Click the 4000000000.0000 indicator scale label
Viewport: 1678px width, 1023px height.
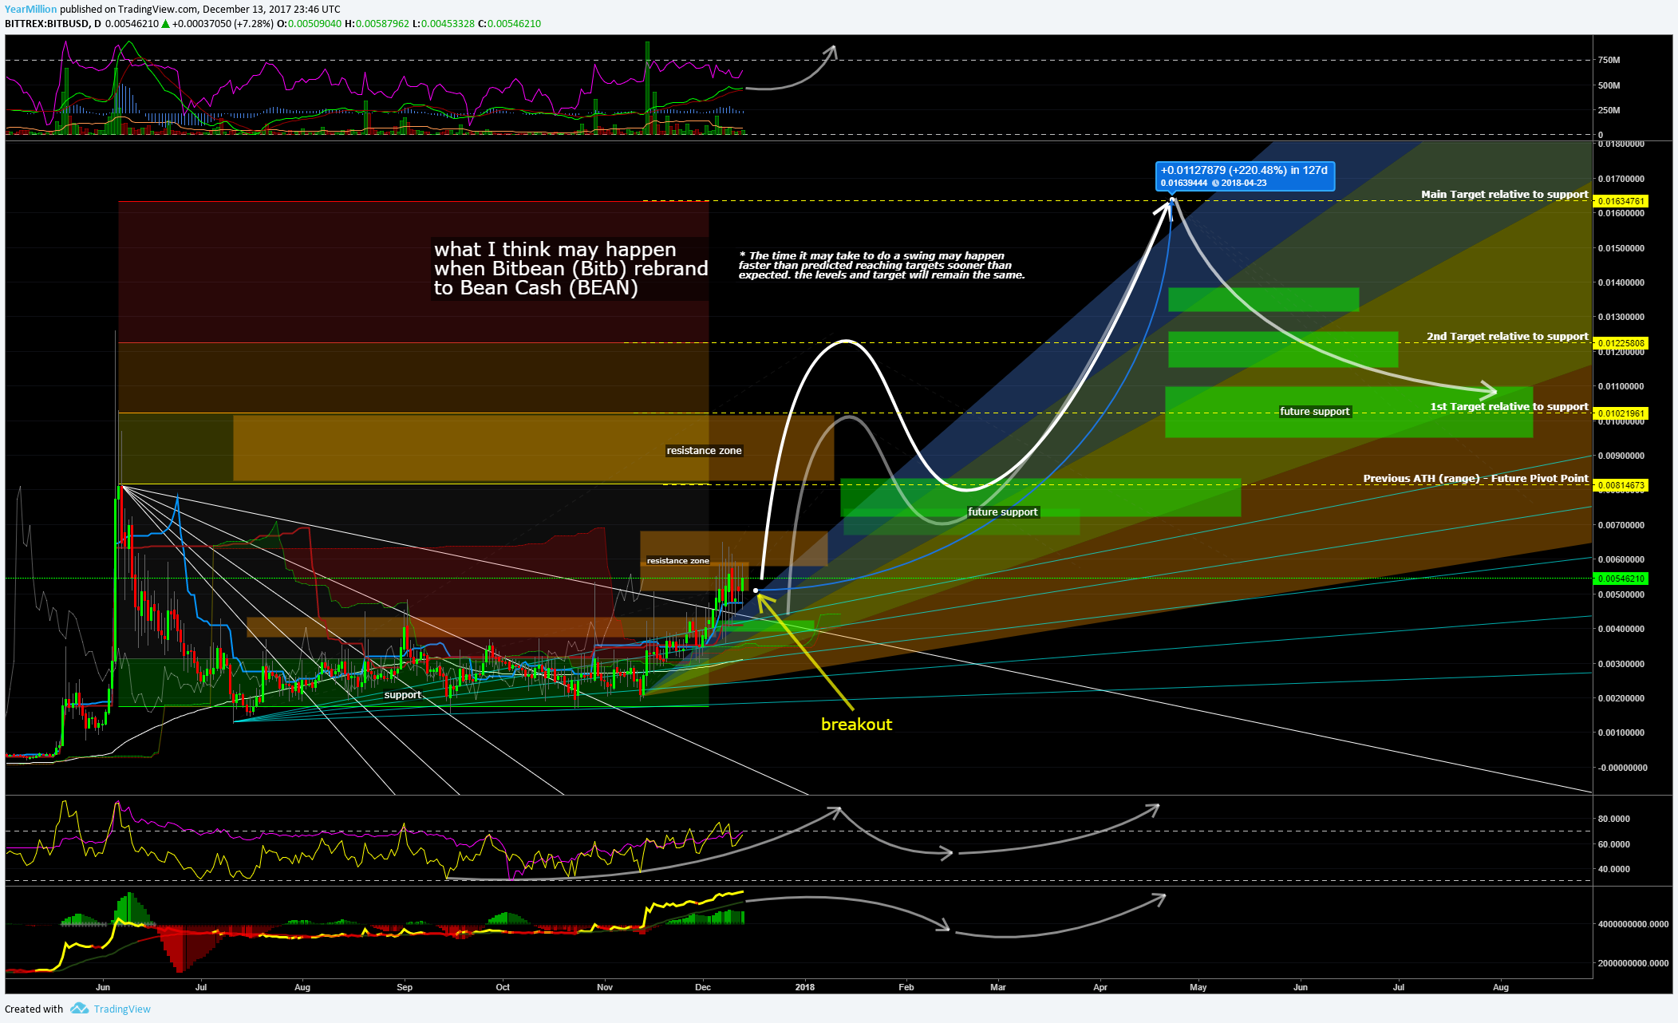(x=1633, y=924)
